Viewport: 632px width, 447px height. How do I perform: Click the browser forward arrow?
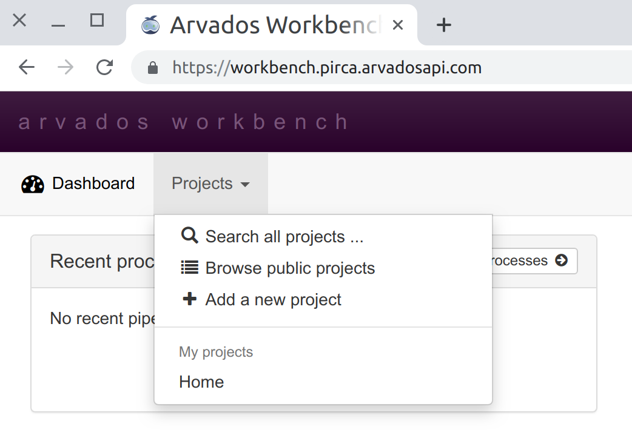[x=66, y=67]
